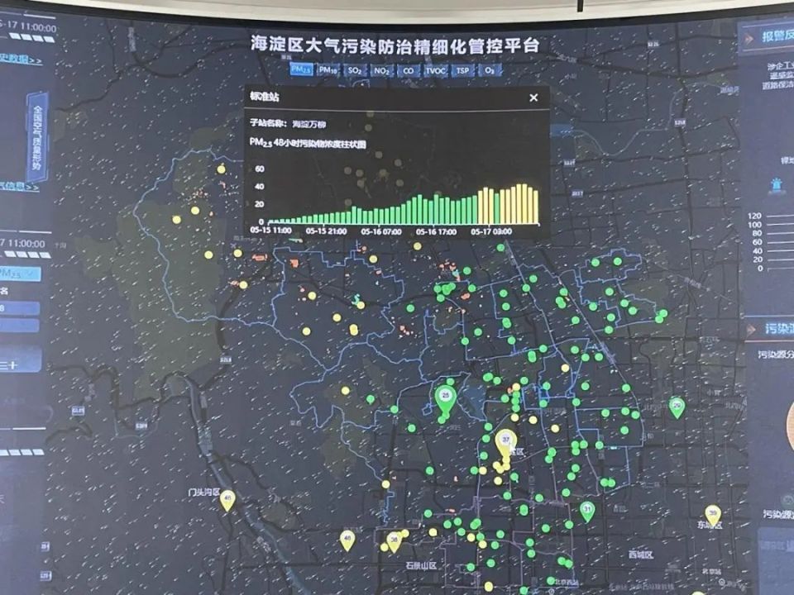Viewport: 794px width, 595px height.
Task: Select the PM2.5 pollutant tab
Action: click(x=301, y=69)
